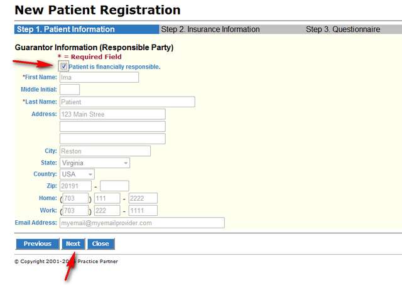Toggle the Patient is financially responsible checkbox

click(x=64, y=66)
